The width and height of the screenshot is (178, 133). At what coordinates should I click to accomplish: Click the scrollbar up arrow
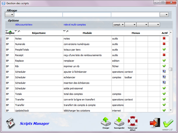pos(171,33)
